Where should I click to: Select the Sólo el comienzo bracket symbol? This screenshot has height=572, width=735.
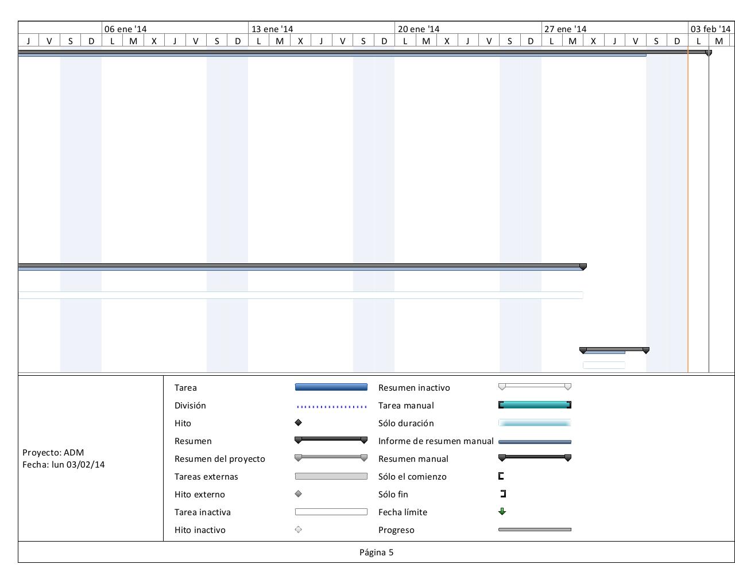(x=501, y=476)
